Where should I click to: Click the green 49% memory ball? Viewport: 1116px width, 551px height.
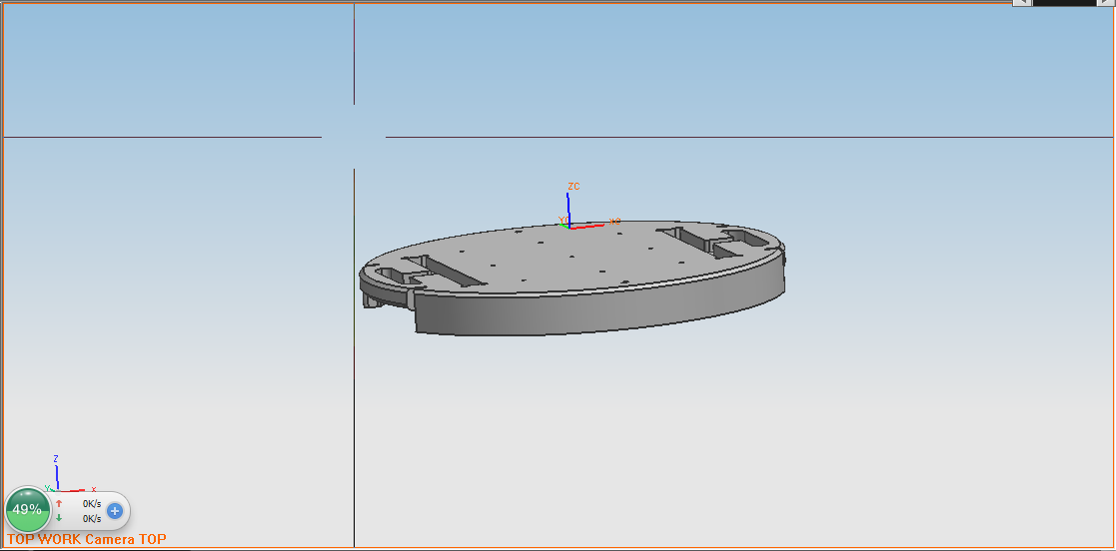pyautogui.click(x=28, y=510)
